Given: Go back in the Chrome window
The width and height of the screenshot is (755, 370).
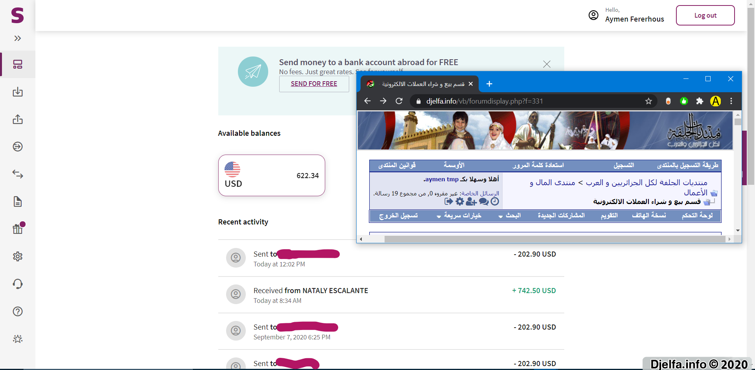Looking at the screenshot, I should pyautogui.click(x=367, y=101).
